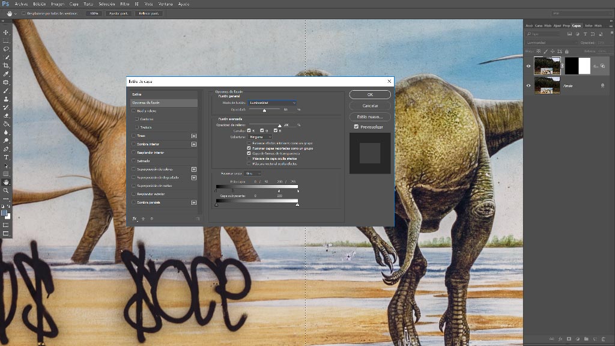Screen dimensions: 615x346
Task: Open the layer blend mode dropdown in Capas panel
Action: [x=551, y=43]
